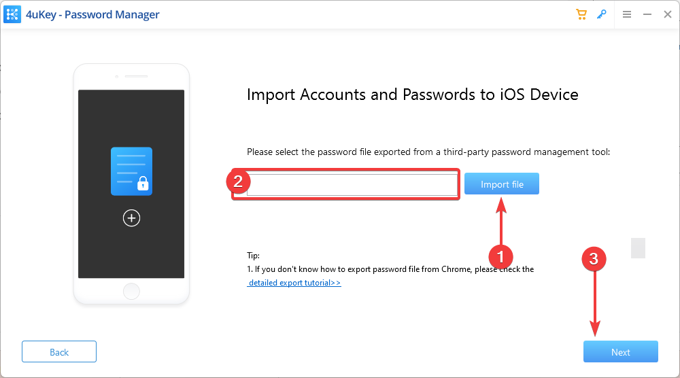This screenshot has width=680, height=378.
Task: Tap the phone's home button illustration
Action: coord(131,291)
